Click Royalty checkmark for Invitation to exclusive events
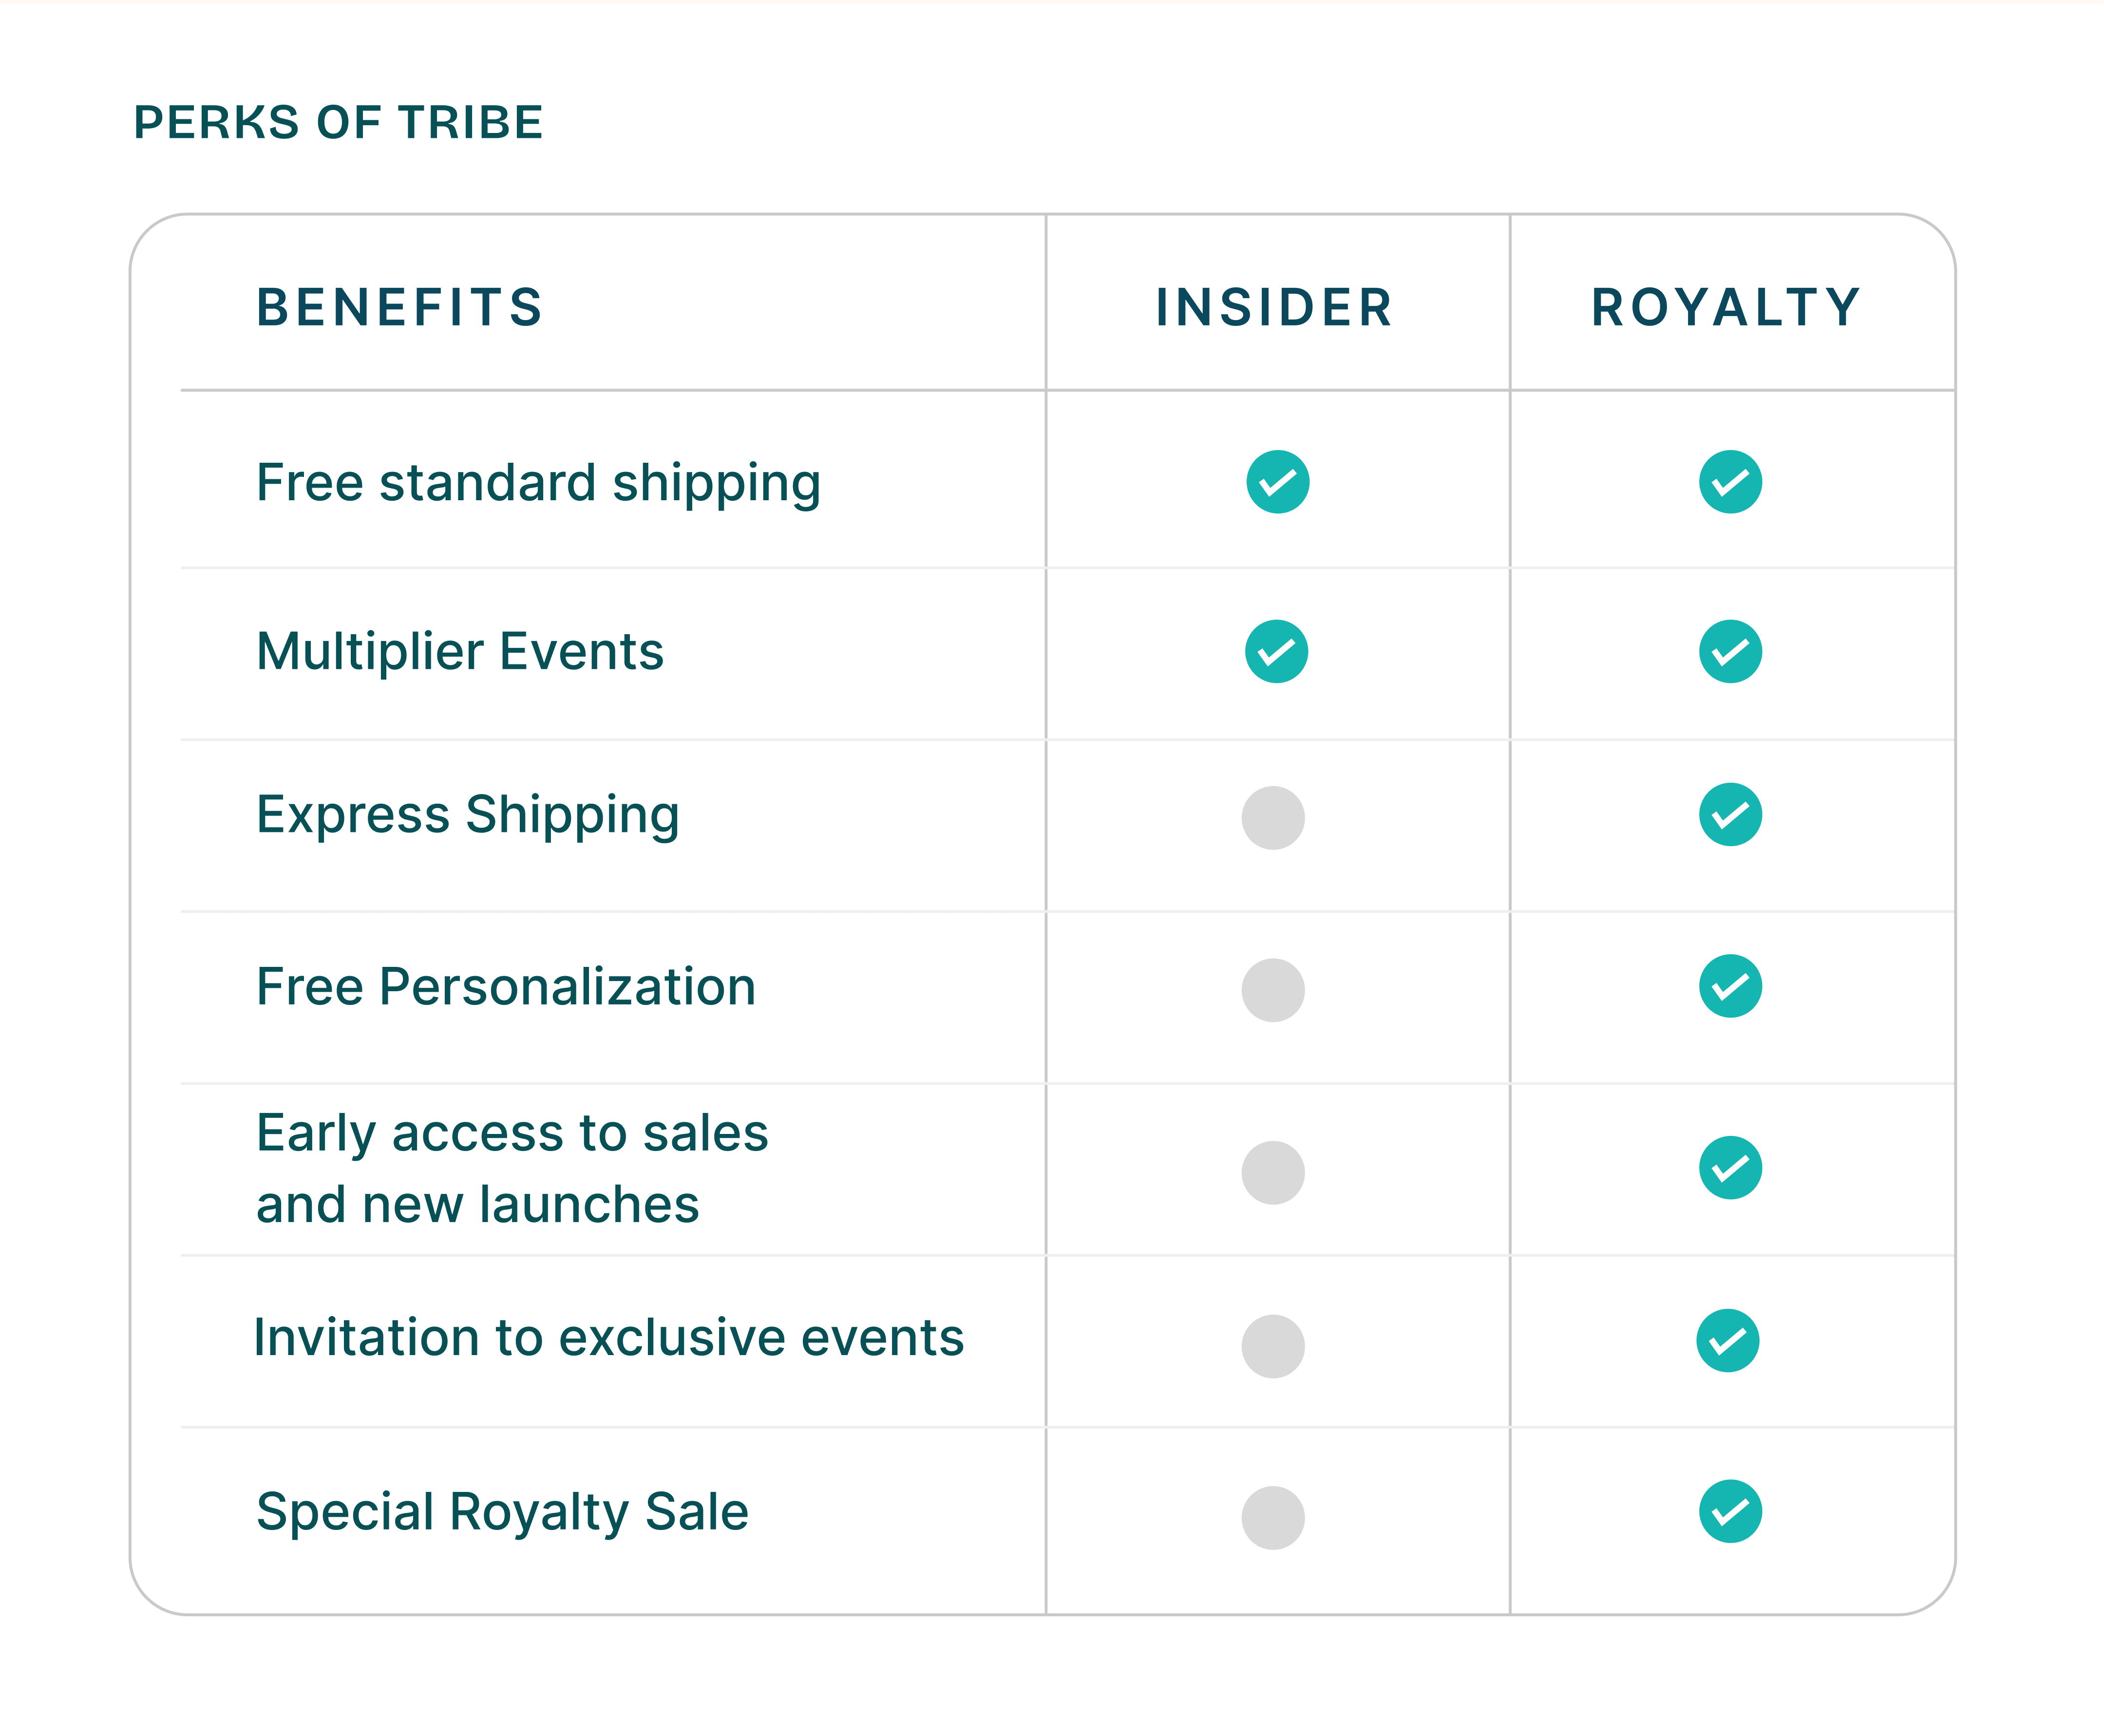 pyautogui.click(x=1727, y=1340)
